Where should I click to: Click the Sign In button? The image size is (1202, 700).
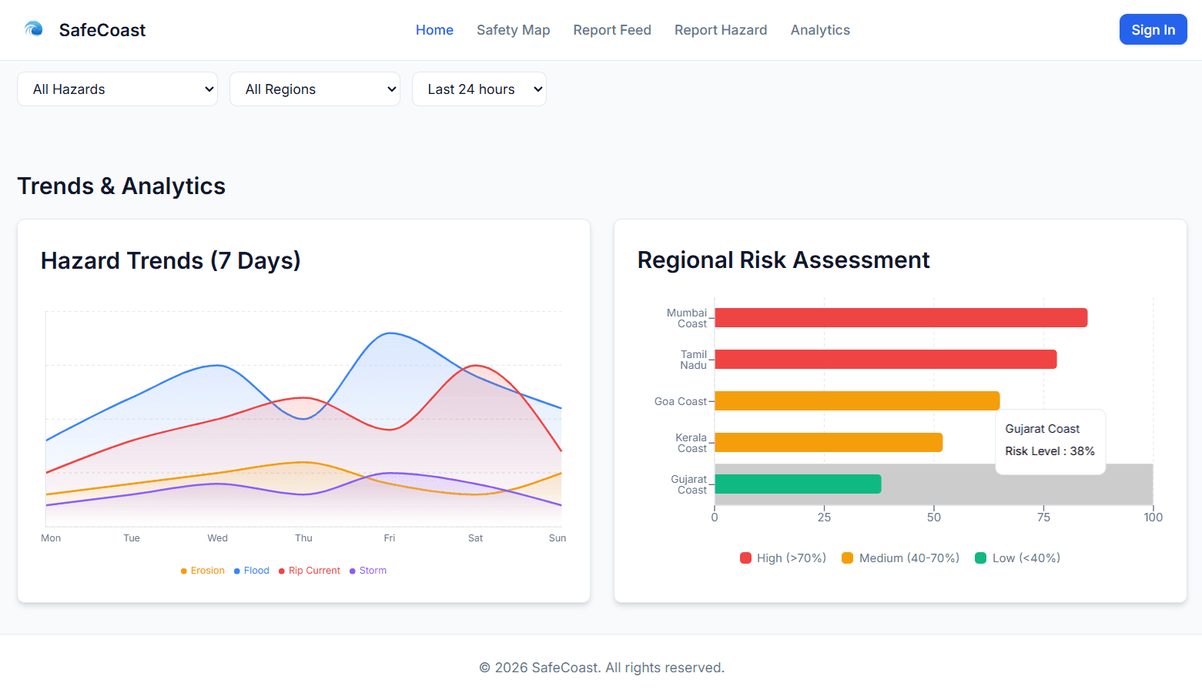pos(1153,29)
